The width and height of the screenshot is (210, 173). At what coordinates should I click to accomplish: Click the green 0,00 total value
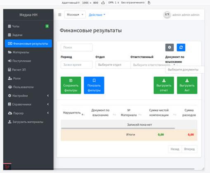tap(161, 135)
